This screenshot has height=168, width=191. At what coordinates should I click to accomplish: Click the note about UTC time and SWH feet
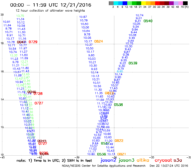[x=54, y=161]
